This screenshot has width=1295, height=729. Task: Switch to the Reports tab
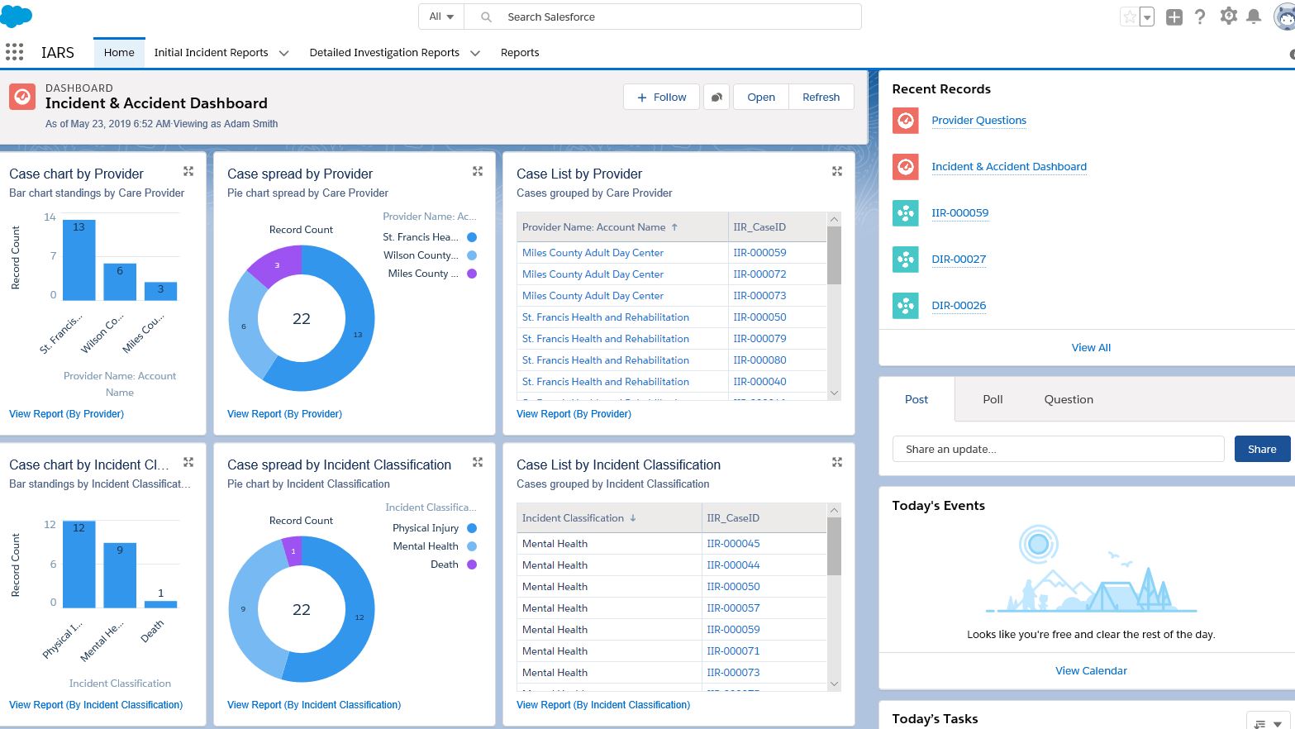[520, 52]
